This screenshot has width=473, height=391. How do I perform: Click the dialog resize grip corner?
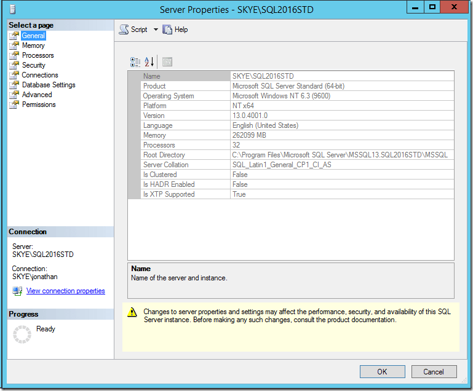pyautogui.click(x=464, y=381)
